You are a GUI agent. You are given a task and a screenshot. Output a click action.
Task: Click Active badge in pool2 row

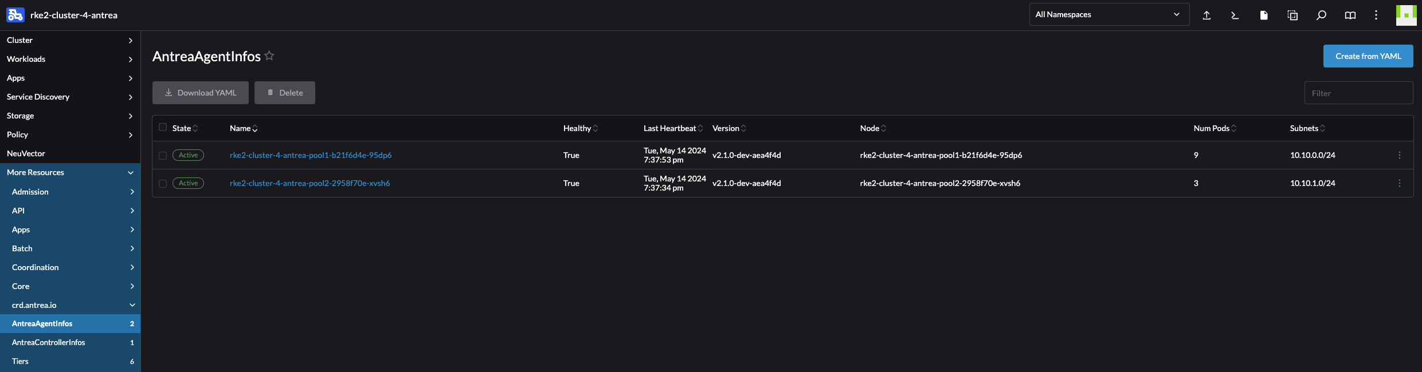tap(188, 183)
